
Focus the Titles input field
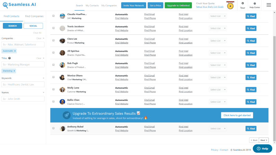coord(23,65)
